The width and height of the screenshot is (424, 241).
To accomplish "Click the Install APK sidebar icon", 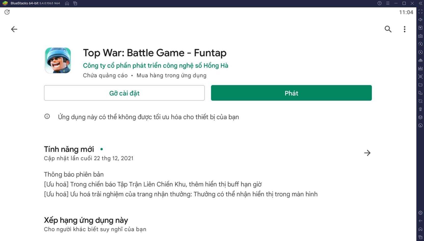I will click(x=420, y=68).
